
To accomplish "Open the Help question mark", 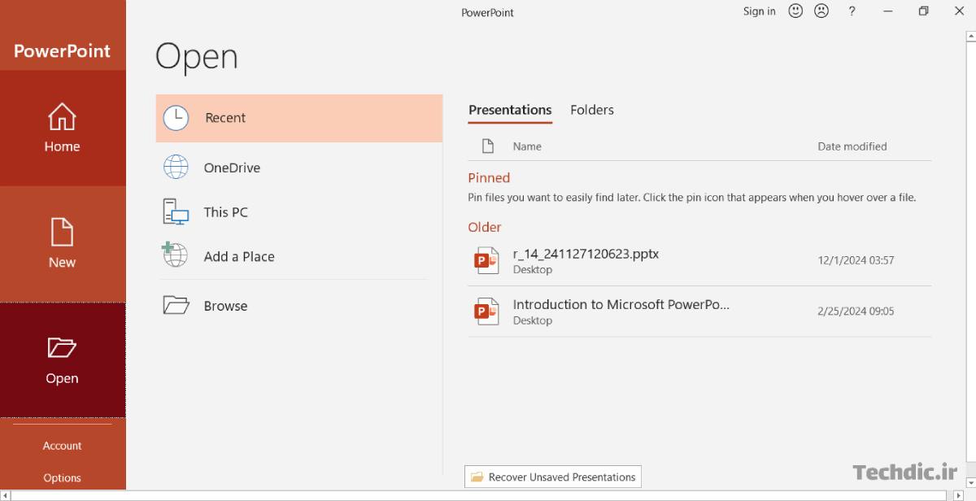I will (x=852, y=11).
